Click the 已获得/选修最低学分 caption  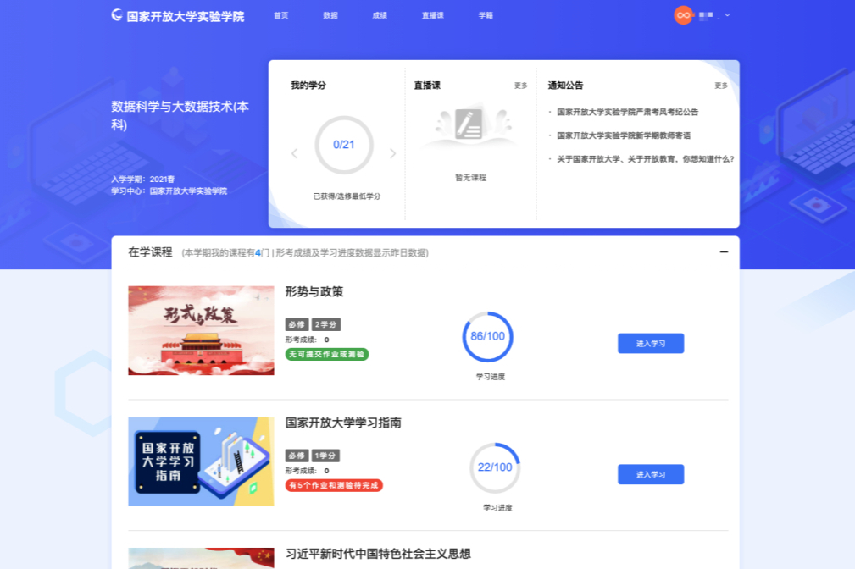(347, 196)
